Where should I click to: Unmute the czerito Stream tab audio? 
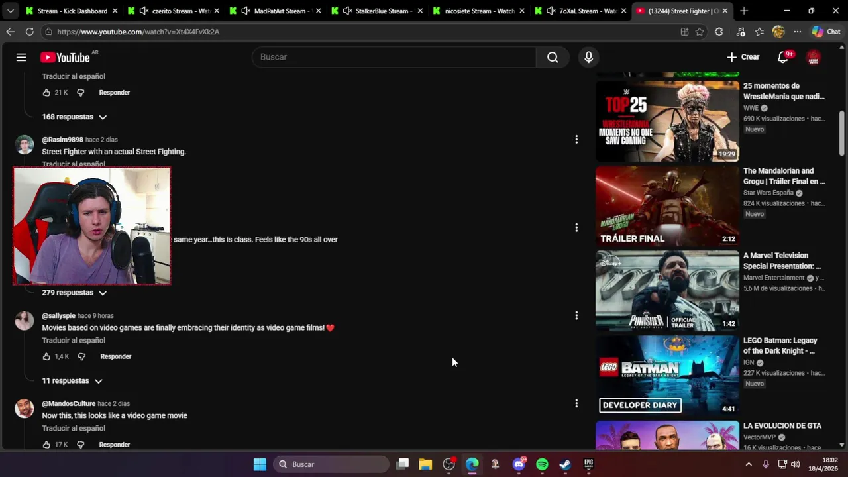point(144,11)
